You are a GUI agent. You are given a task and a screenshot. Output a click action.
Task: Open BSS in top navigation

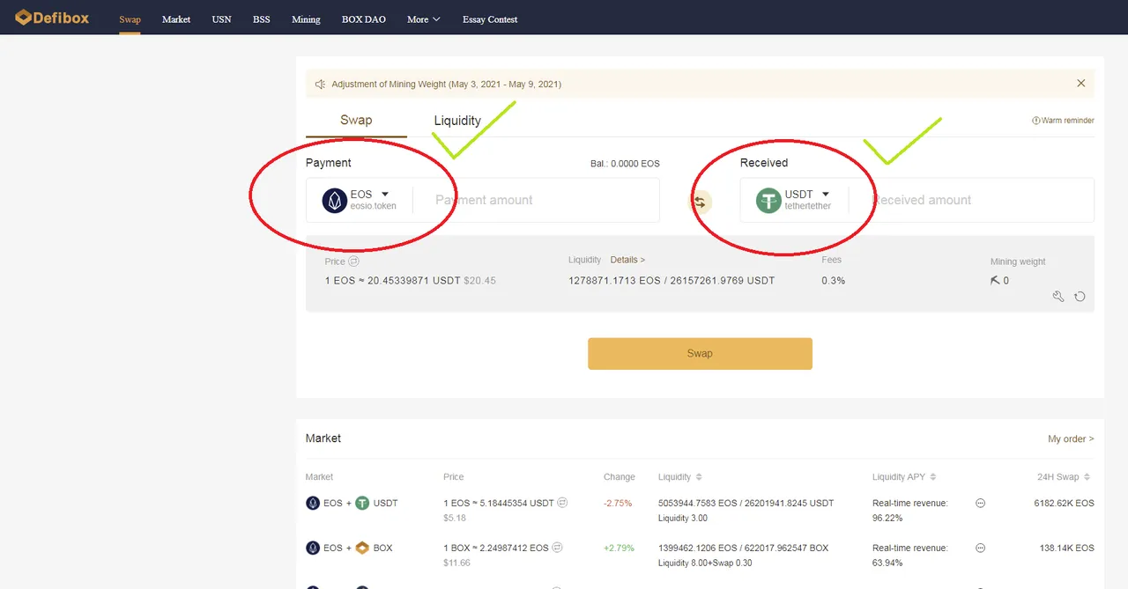[262, 19]
